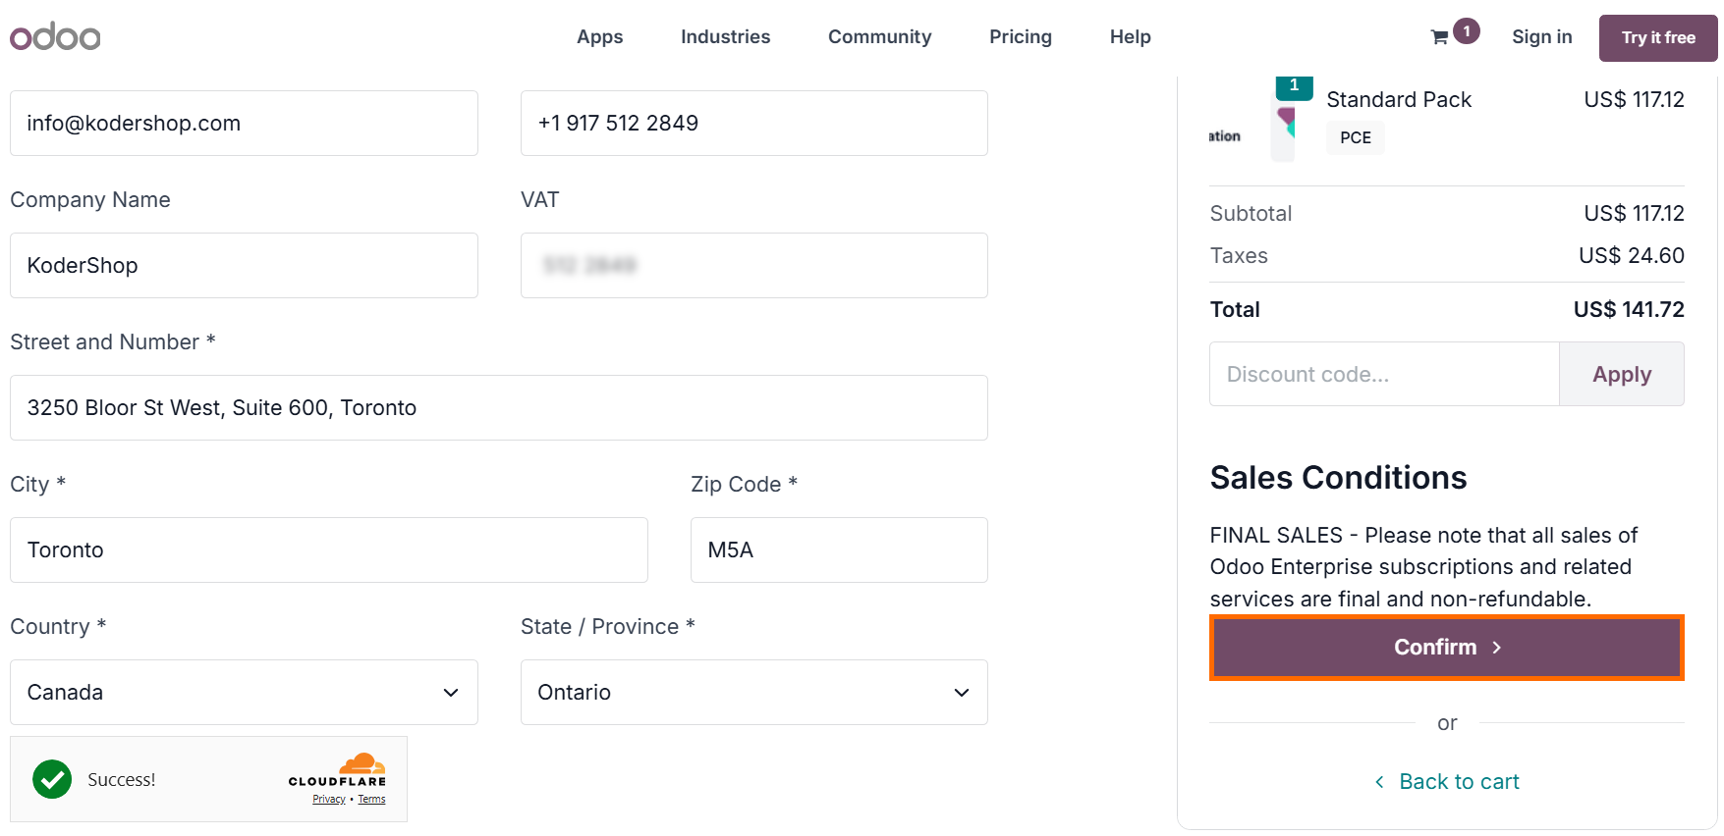1724x836 pixels.
Task: Click the Sign in link
Action: pyautogui.click(x=1541, y=37)
